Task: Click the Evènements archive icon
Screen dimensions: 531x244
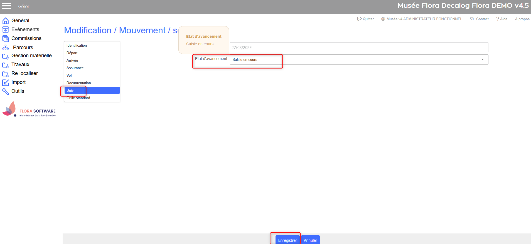Action: tap(6, 30)
